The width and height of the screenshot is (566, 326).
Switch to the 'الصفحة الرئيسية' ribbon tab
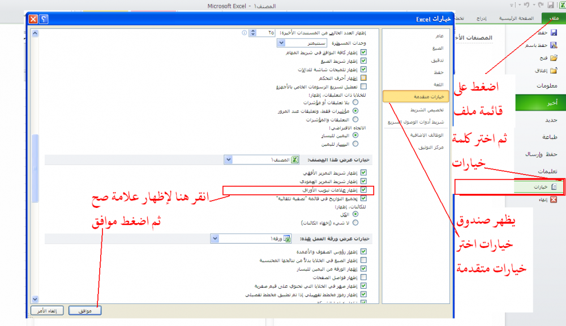coord(516,19)
